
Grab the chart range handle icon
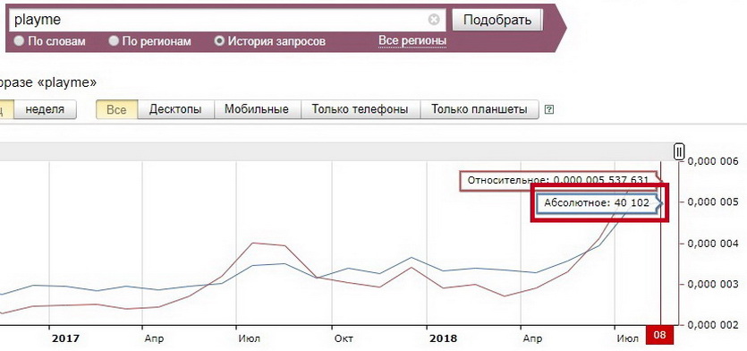(679, 151)
